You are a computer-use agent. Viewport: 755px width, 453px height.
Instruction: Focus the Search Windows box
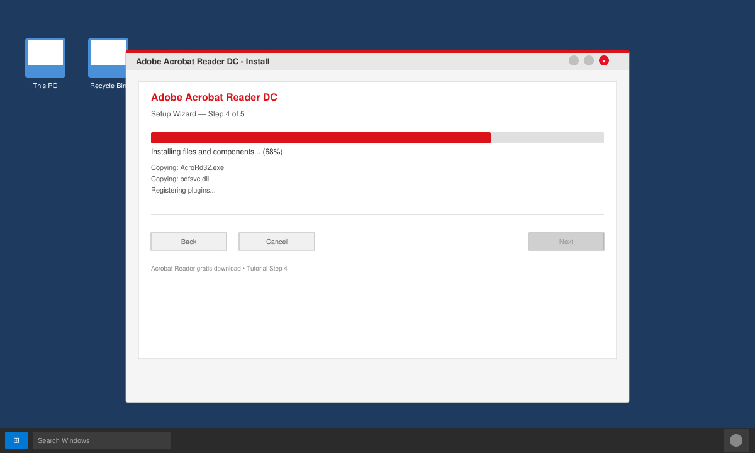click(x=102, y=440)
